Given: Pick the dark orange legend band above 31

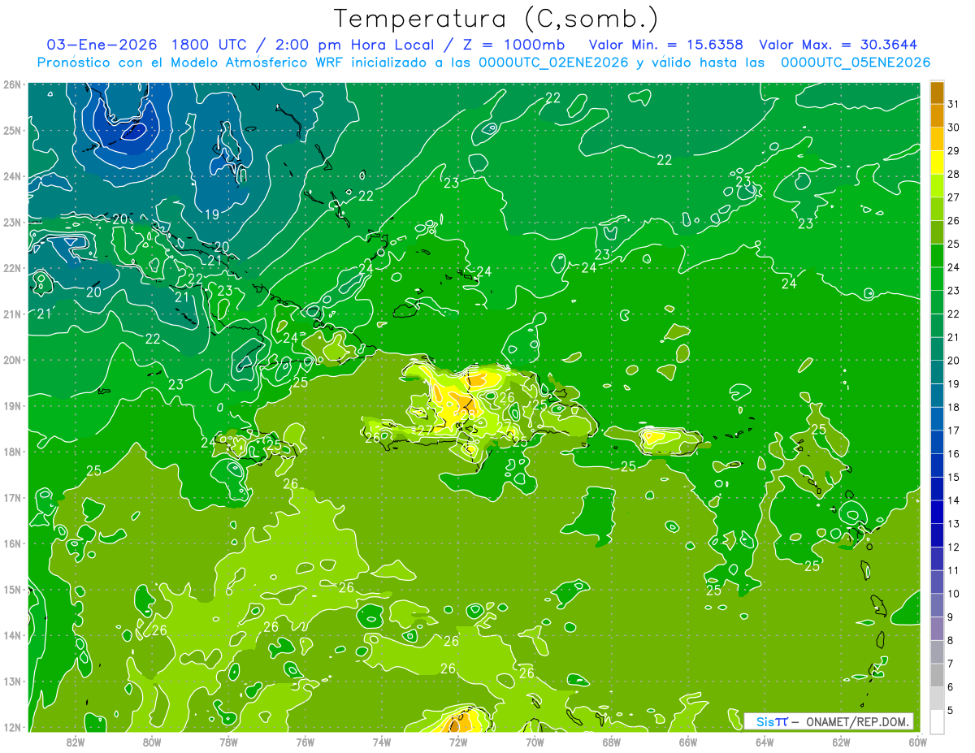Looking at the screenshot, I should (937, 93).
